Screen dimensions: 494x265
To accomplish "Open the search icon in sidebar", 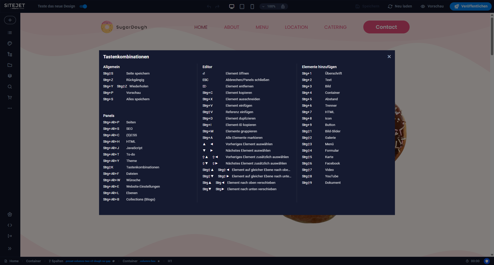I will click(10, 87).
